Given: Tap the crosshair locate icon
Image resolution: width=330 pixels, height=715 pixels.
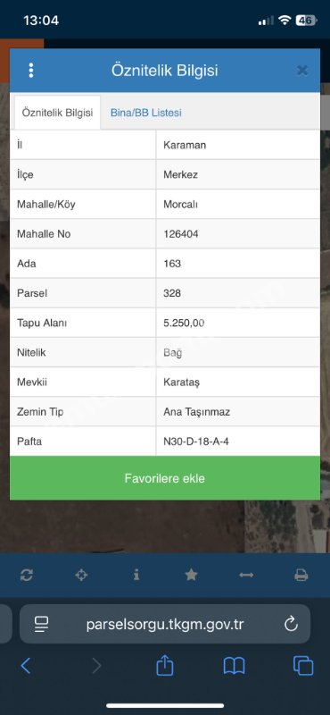Looking at the screenshot, I should coord(81,575).
